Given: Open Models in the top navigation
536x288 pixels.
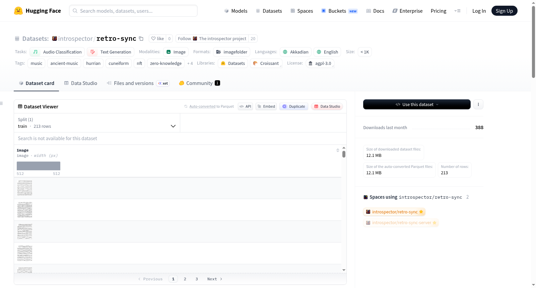Looking at the screenshot, I should point(236,11).
